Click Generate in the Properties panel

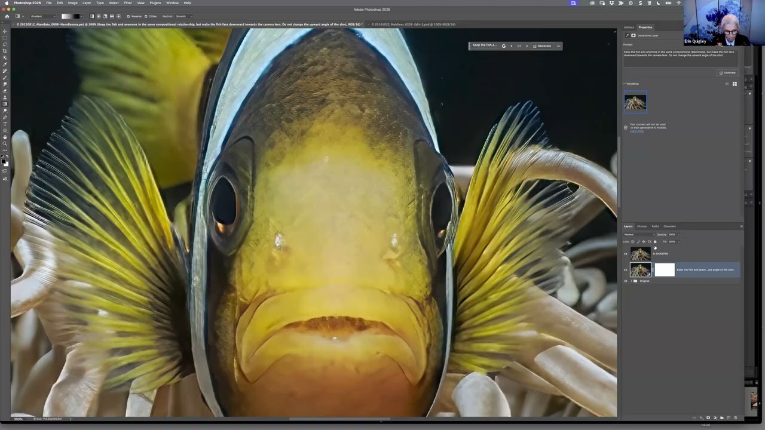pos(728,73)
